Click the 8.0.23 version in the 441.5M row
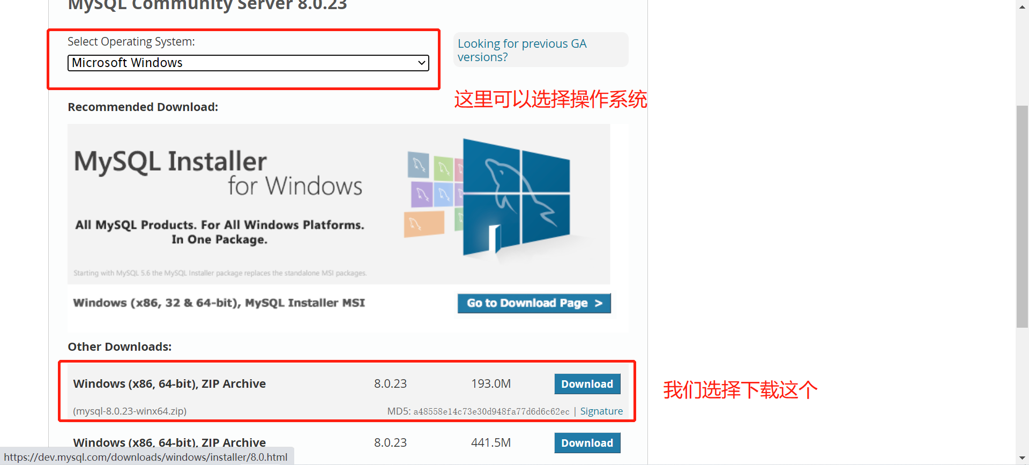Image resolution: width=1029 pixels, height=465 pixels. [390, 442]
